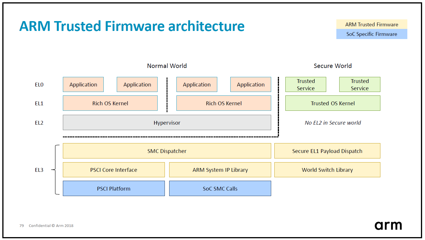Viewport: 425px width, 240px height.
Task: Click the World Switch Library block
Action: click(x=327, y=170)
